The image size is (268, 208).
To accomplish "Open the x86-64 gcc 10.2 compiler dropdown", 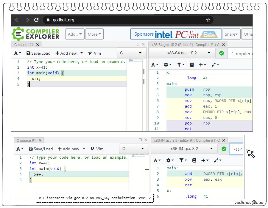I will pos(184,53).
